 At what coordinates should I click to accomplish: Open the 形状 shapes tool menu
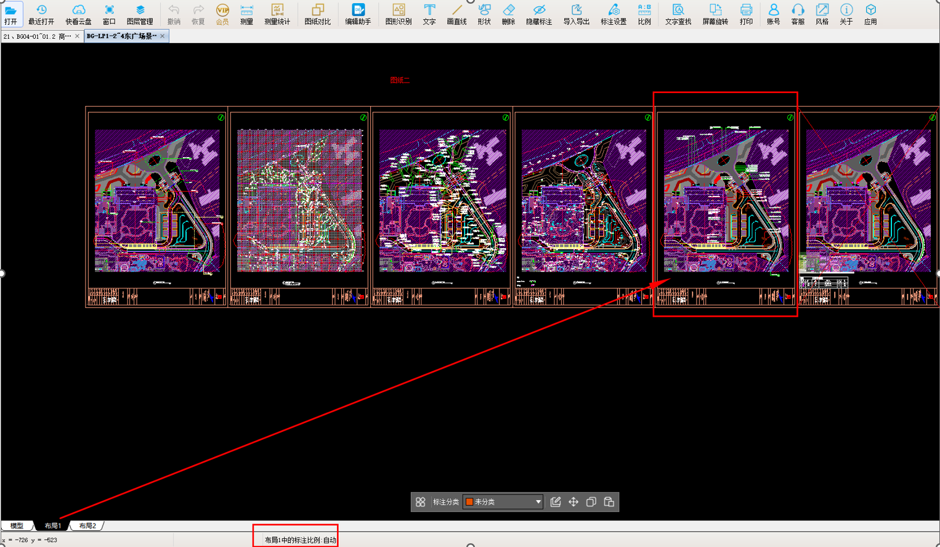pyautogui.click(x=484, y=14)
